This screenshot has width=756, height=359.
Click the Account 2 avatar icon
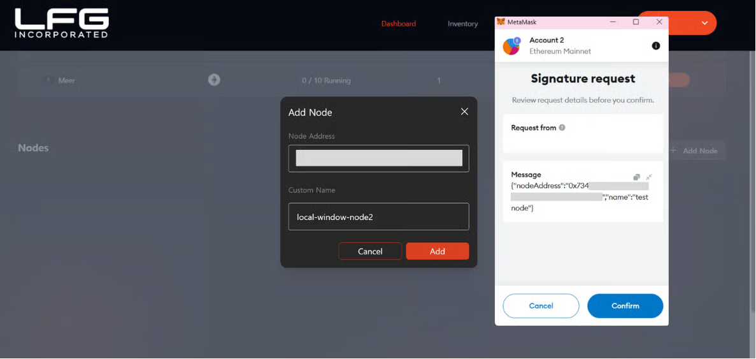coord(511,46)
